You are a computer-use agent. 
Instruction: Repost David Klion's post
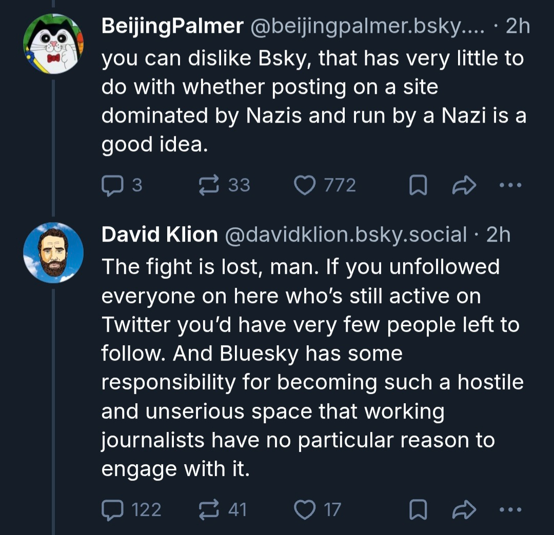click(x=209, y=509)
